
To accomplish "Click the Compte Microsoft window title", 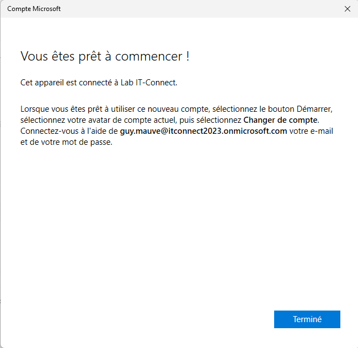I will click(x=34, y=9).
